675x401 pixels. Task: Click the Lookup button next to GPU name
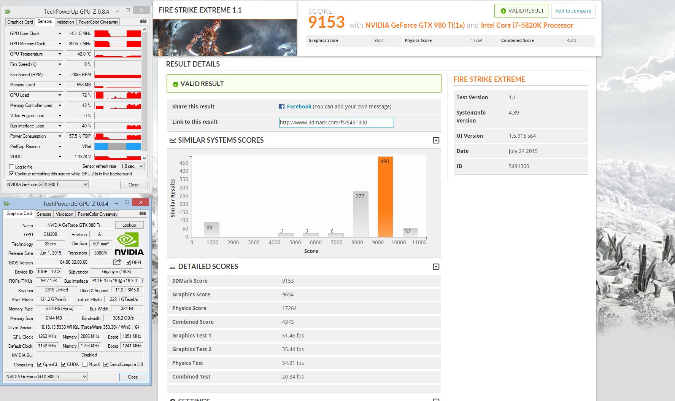pyautogui.click(x=129, y=225)
